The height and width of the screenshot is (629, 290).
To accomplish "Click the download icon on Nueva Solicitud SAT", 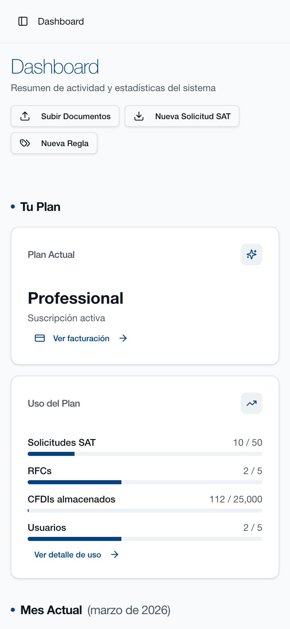I will click(x=139, y=116).
